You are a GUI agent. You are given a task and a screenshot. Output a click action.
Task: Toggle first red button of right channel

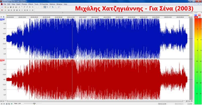click(1, 60)
